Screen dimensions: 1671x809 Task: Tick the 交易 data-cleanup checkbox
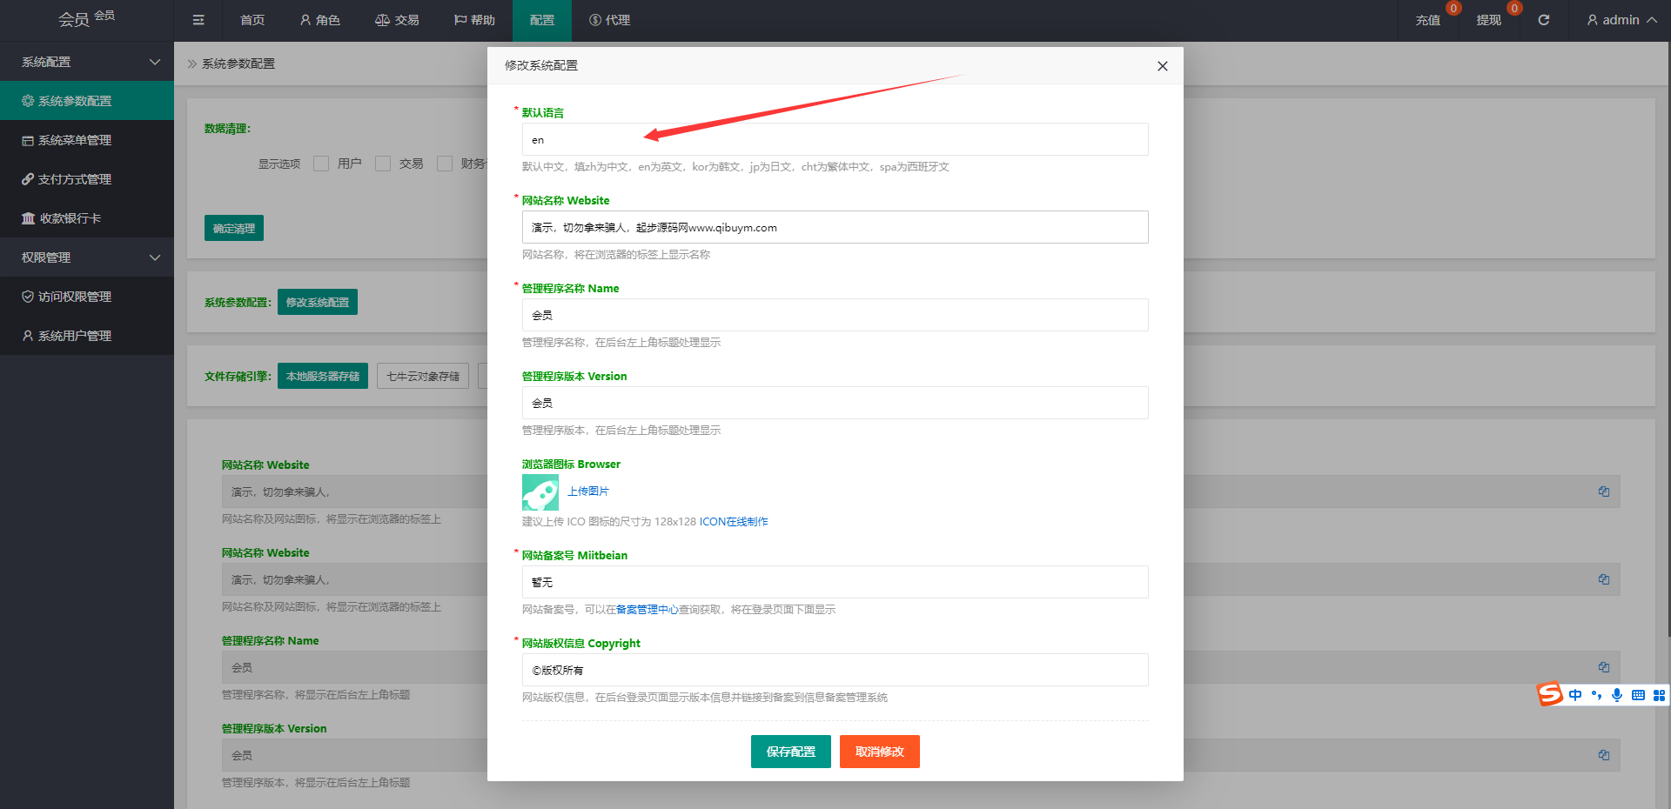[x=383, y=164]
